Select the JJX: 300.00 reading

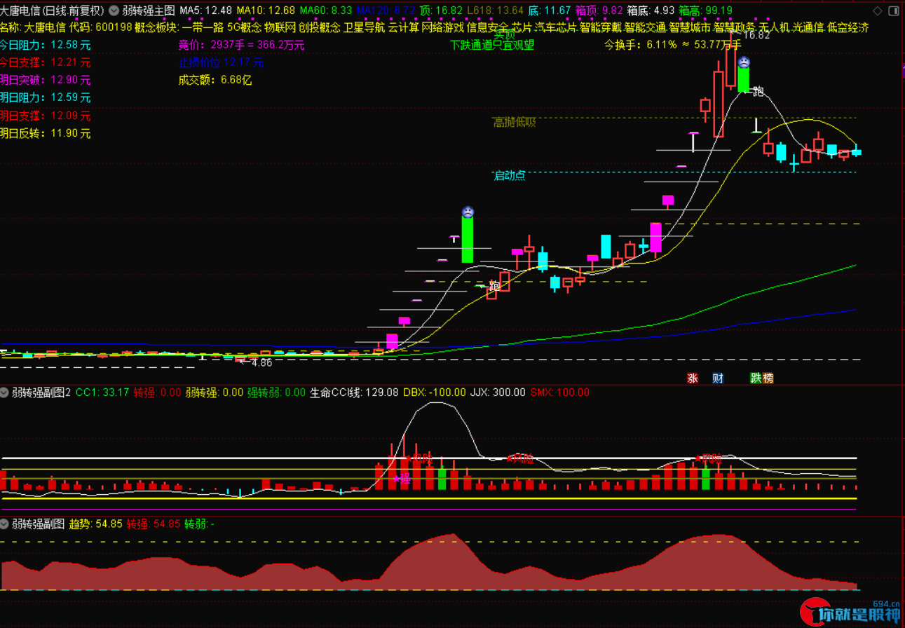pyautogui.click(x=498, y=392)
